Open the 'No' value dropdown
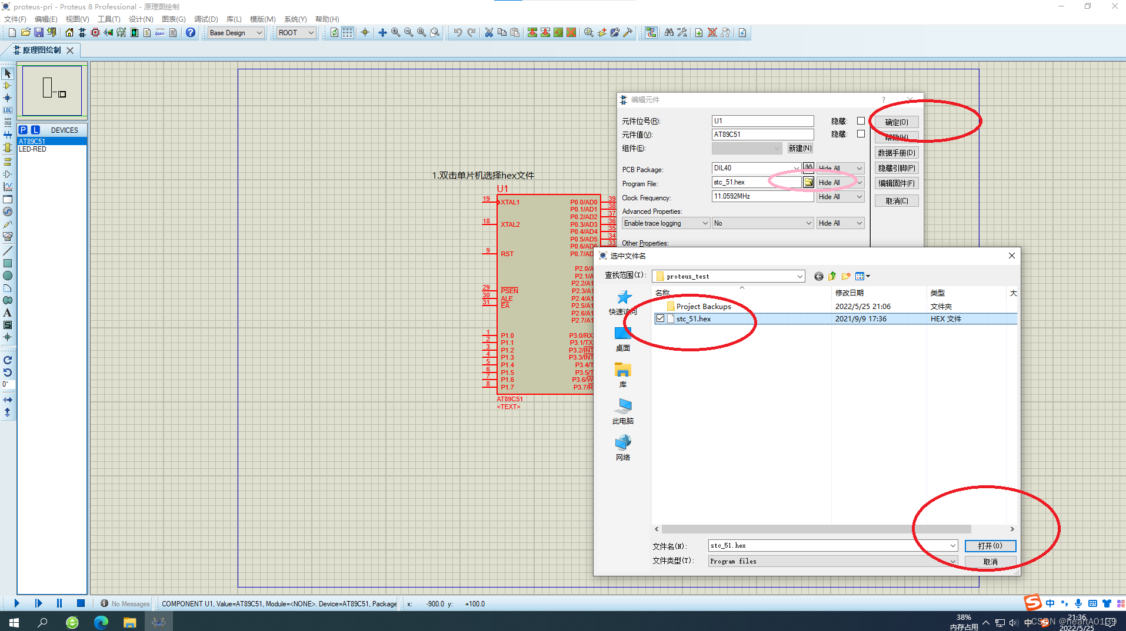The width and height of the screenshot is (1126, 631). pyautogui.click(x=763, y=223)
